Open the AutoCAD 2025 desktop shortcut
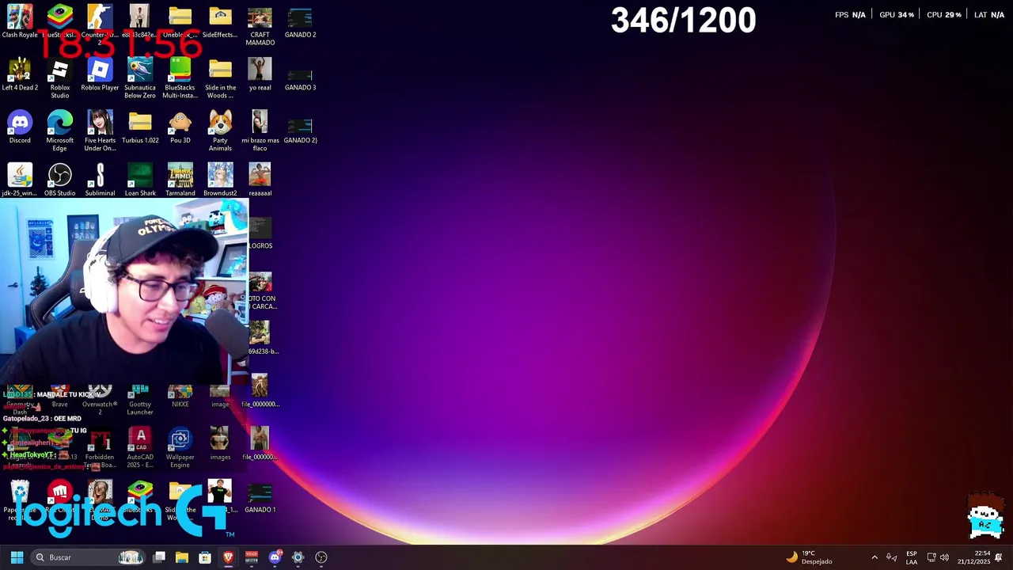 click(x=140, y=448)
